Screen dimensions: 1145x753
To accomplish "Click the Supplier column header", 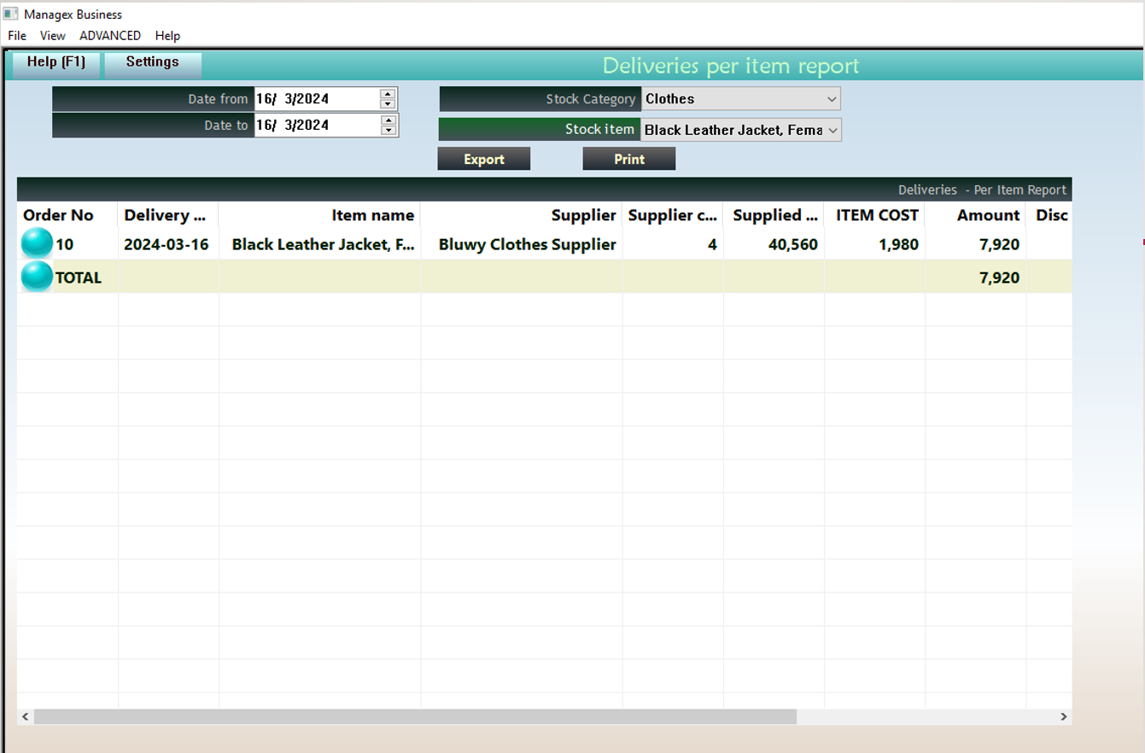I will click(583, 215).
